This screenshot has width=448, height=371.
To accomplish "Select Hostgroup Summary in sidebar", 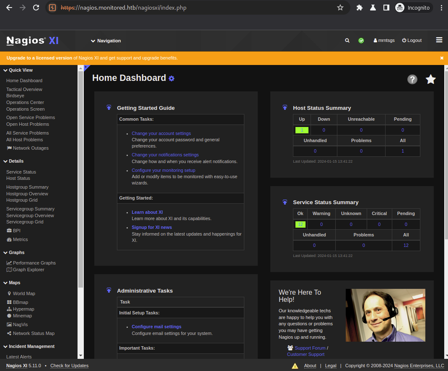I will pyautogui.click(x=27, y=187).
